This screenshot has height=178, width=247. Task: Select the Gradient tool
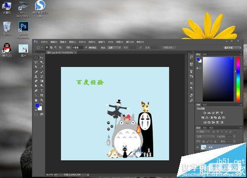(42, 81)
